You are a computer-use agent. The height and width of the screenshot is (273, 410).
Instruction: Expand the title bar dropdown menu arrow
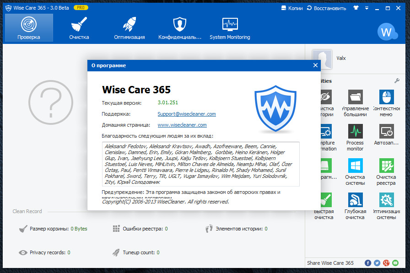pyautogui.click(x=367, y=8)
